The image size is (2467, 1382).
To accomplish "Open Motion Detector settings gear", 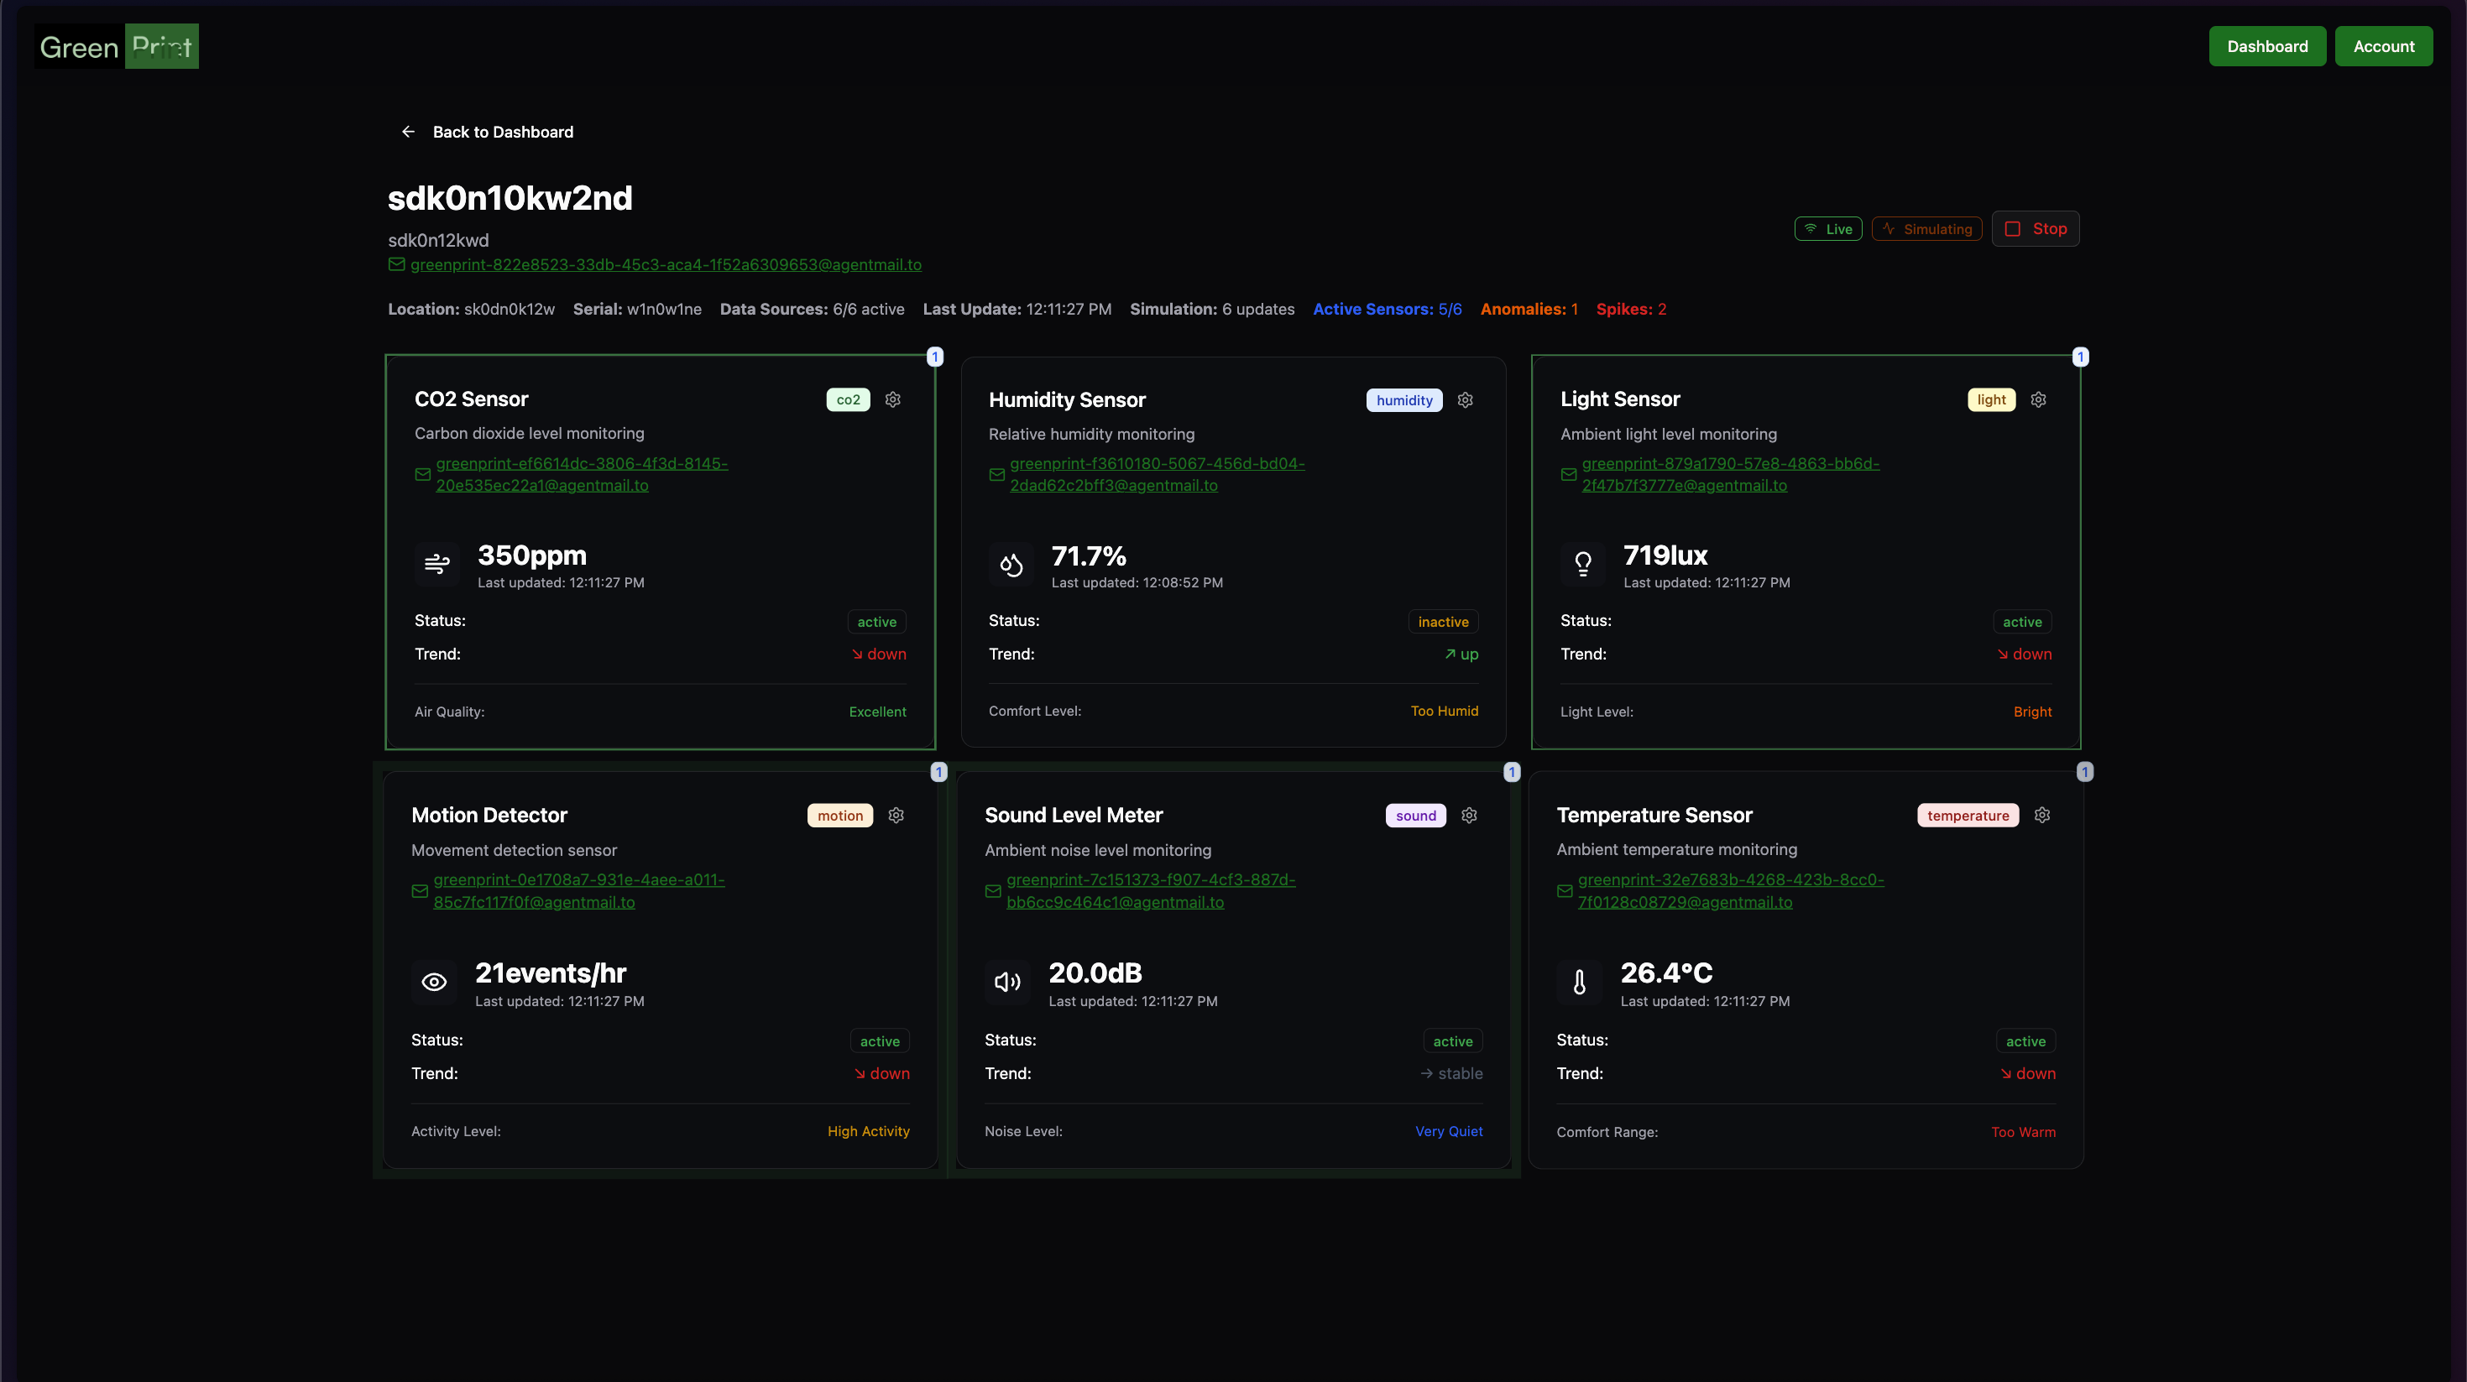I will tap(896, 815).
